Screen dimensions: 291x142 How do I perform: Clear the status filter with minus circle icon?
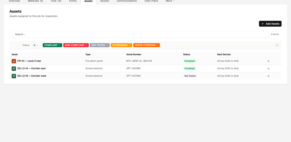tap(277, 45)
